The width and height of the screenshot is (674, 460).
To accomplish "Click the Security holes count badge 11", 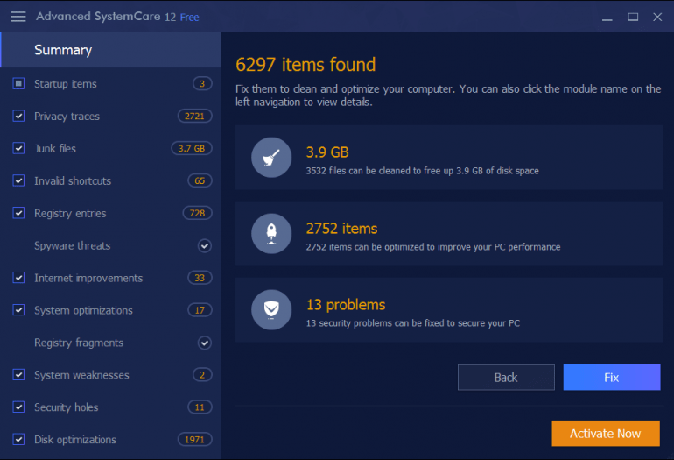I will coord(200,407).
